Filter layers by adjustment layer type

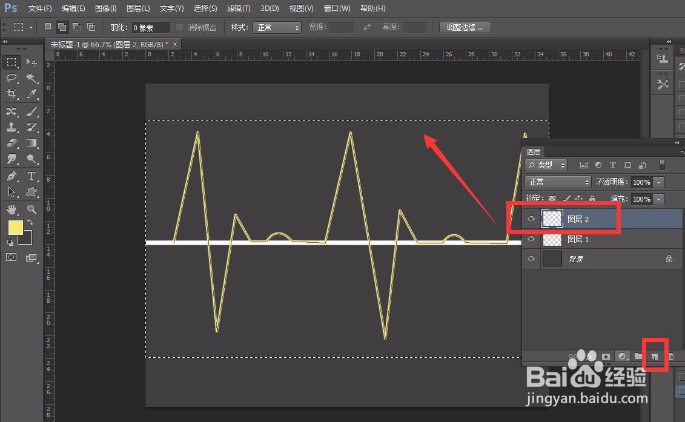coord(598,165)
